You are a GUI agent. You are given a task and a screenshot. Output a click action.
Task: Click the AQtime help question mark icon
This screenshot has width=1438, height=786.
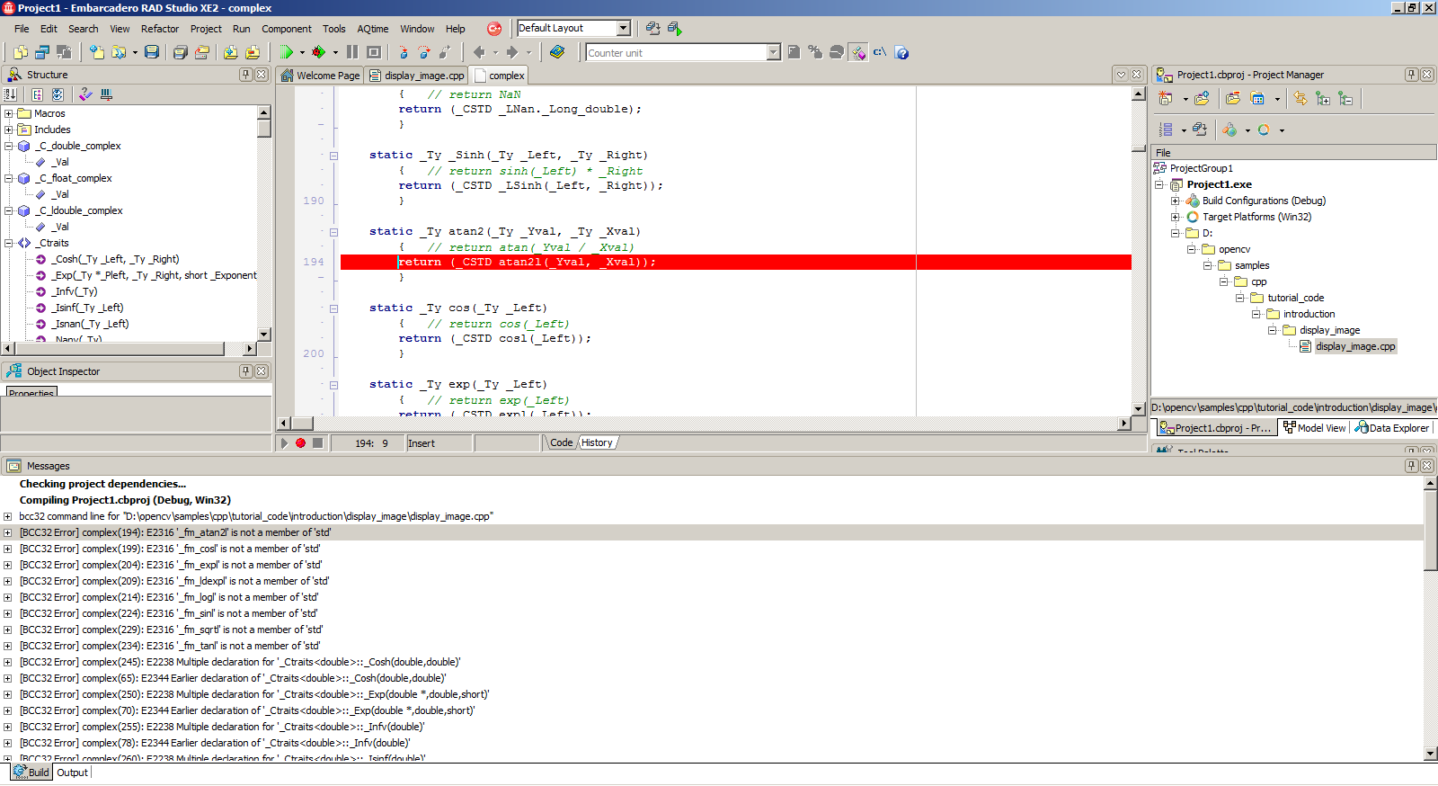tap(902, 53)
